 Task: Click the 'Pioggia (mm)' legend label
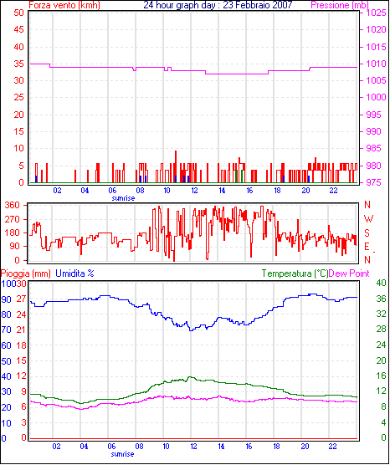tap(25, 273)
